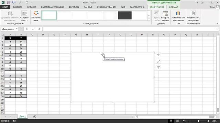Click the 100% zoom level
The width and height of the screenshot is (220, 123).
click(x=214, y=121)
